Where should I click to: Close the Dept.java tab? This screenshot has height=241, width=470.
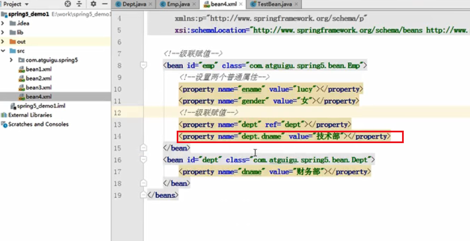pyautogui.click(x=151, y=4)
